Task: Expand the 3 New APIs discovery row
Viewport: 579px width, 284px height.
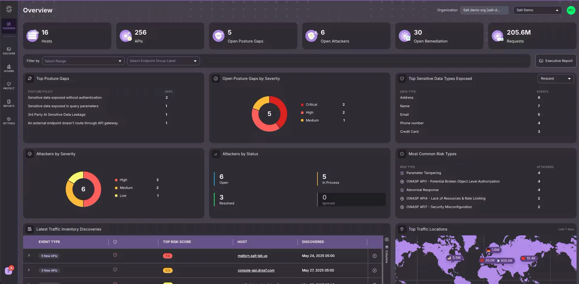Action: click(29, 270)
